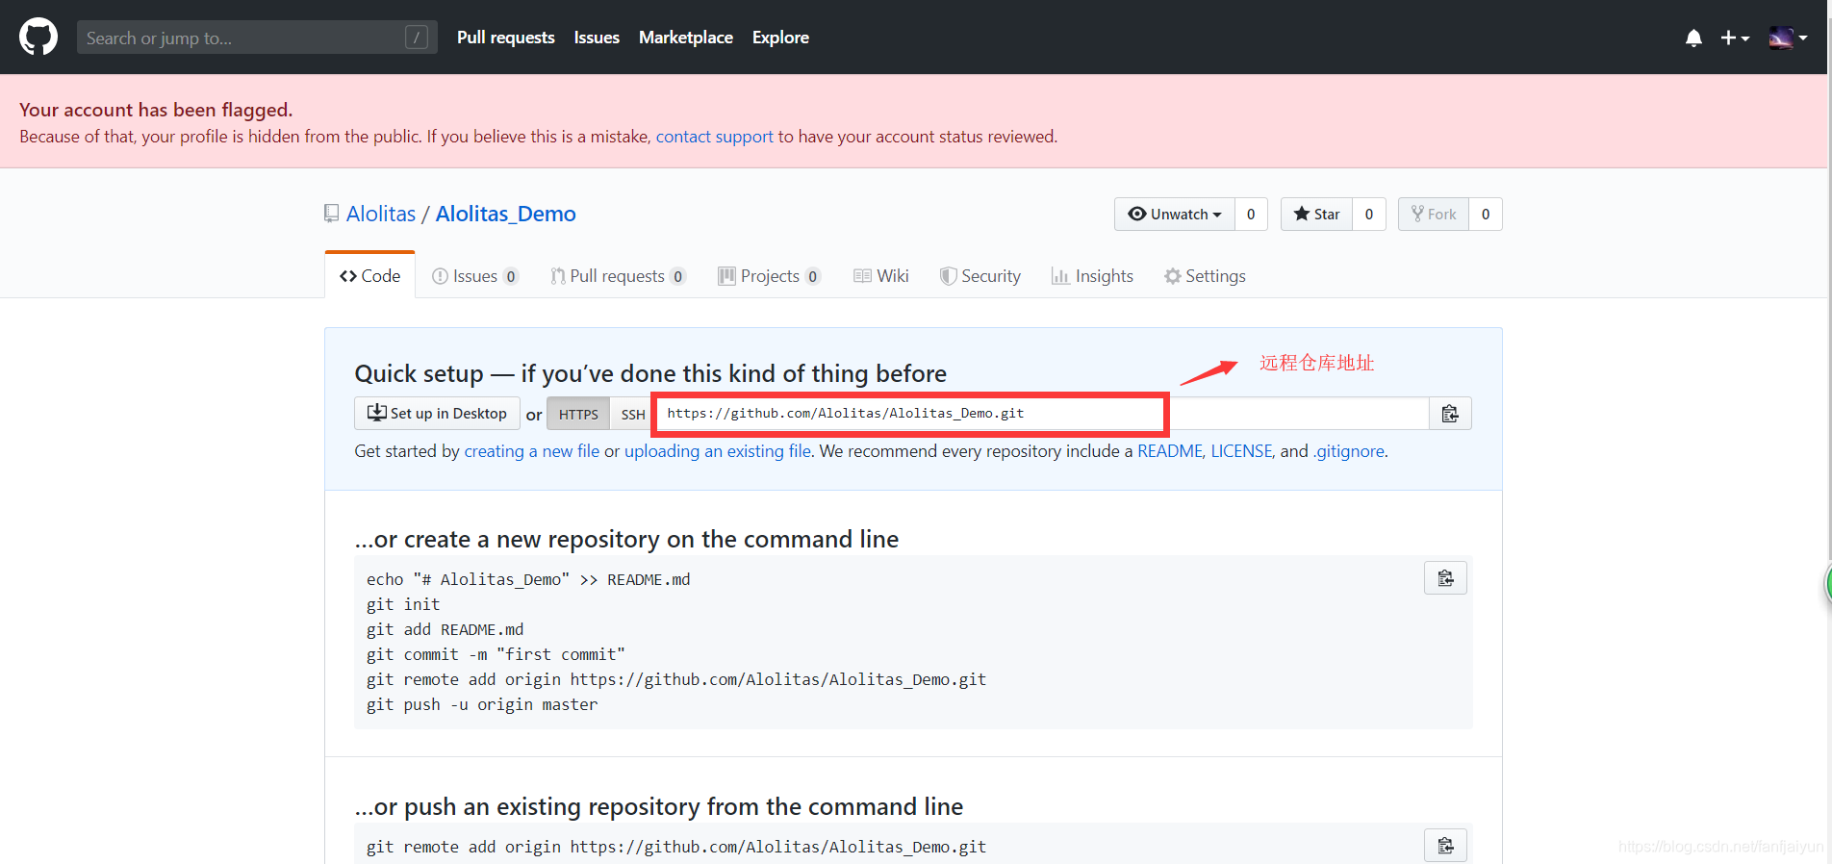Open the Security tab
1832x864 pixels.
pos(980,276)
